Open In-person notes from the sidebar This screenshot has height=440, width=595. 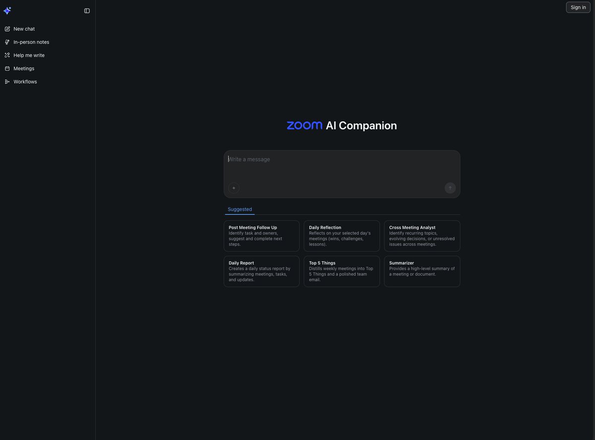point(48,42)
